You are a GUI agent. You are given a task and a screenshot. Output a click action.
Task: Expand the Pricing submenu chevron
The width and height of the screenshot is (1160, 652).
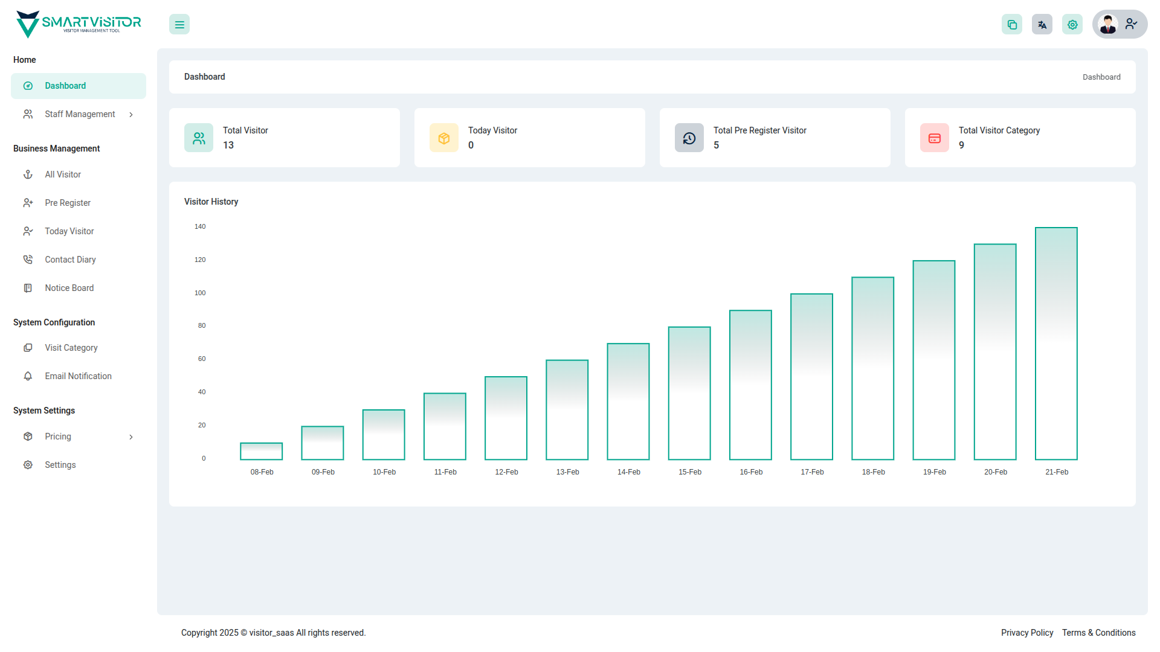[x=131, y=437]
